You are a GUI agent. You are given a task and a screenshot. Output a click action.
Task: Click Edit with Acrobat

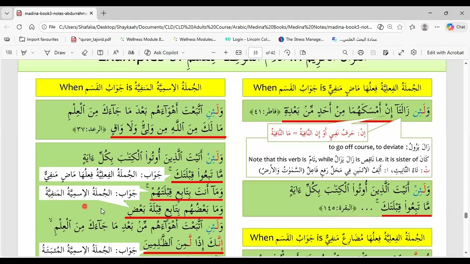coord(445,52)
